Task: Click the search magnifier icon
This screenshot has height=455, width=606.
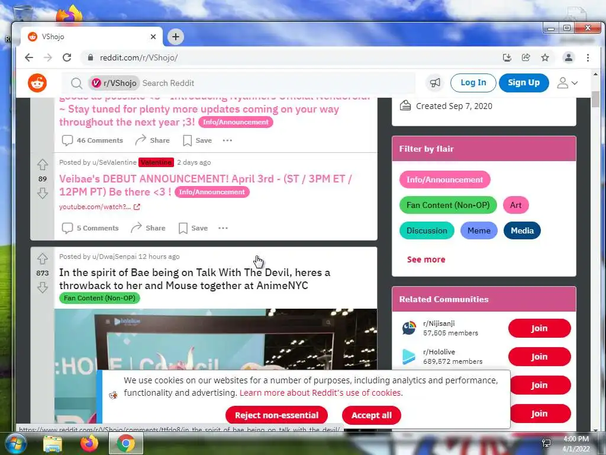Action: coord(76,83)
